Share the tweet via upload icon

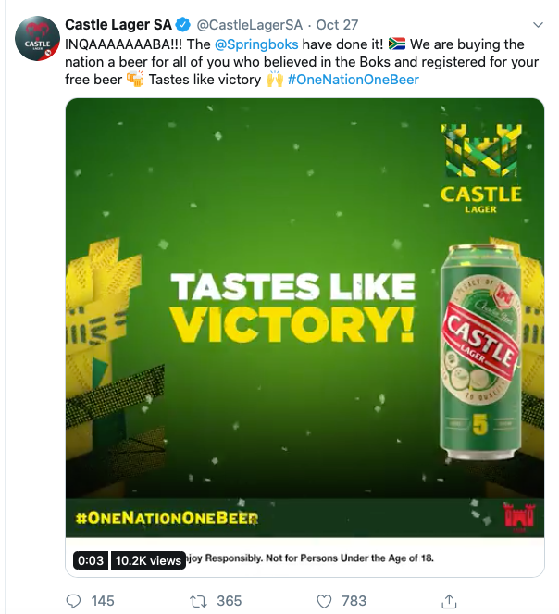448,601
